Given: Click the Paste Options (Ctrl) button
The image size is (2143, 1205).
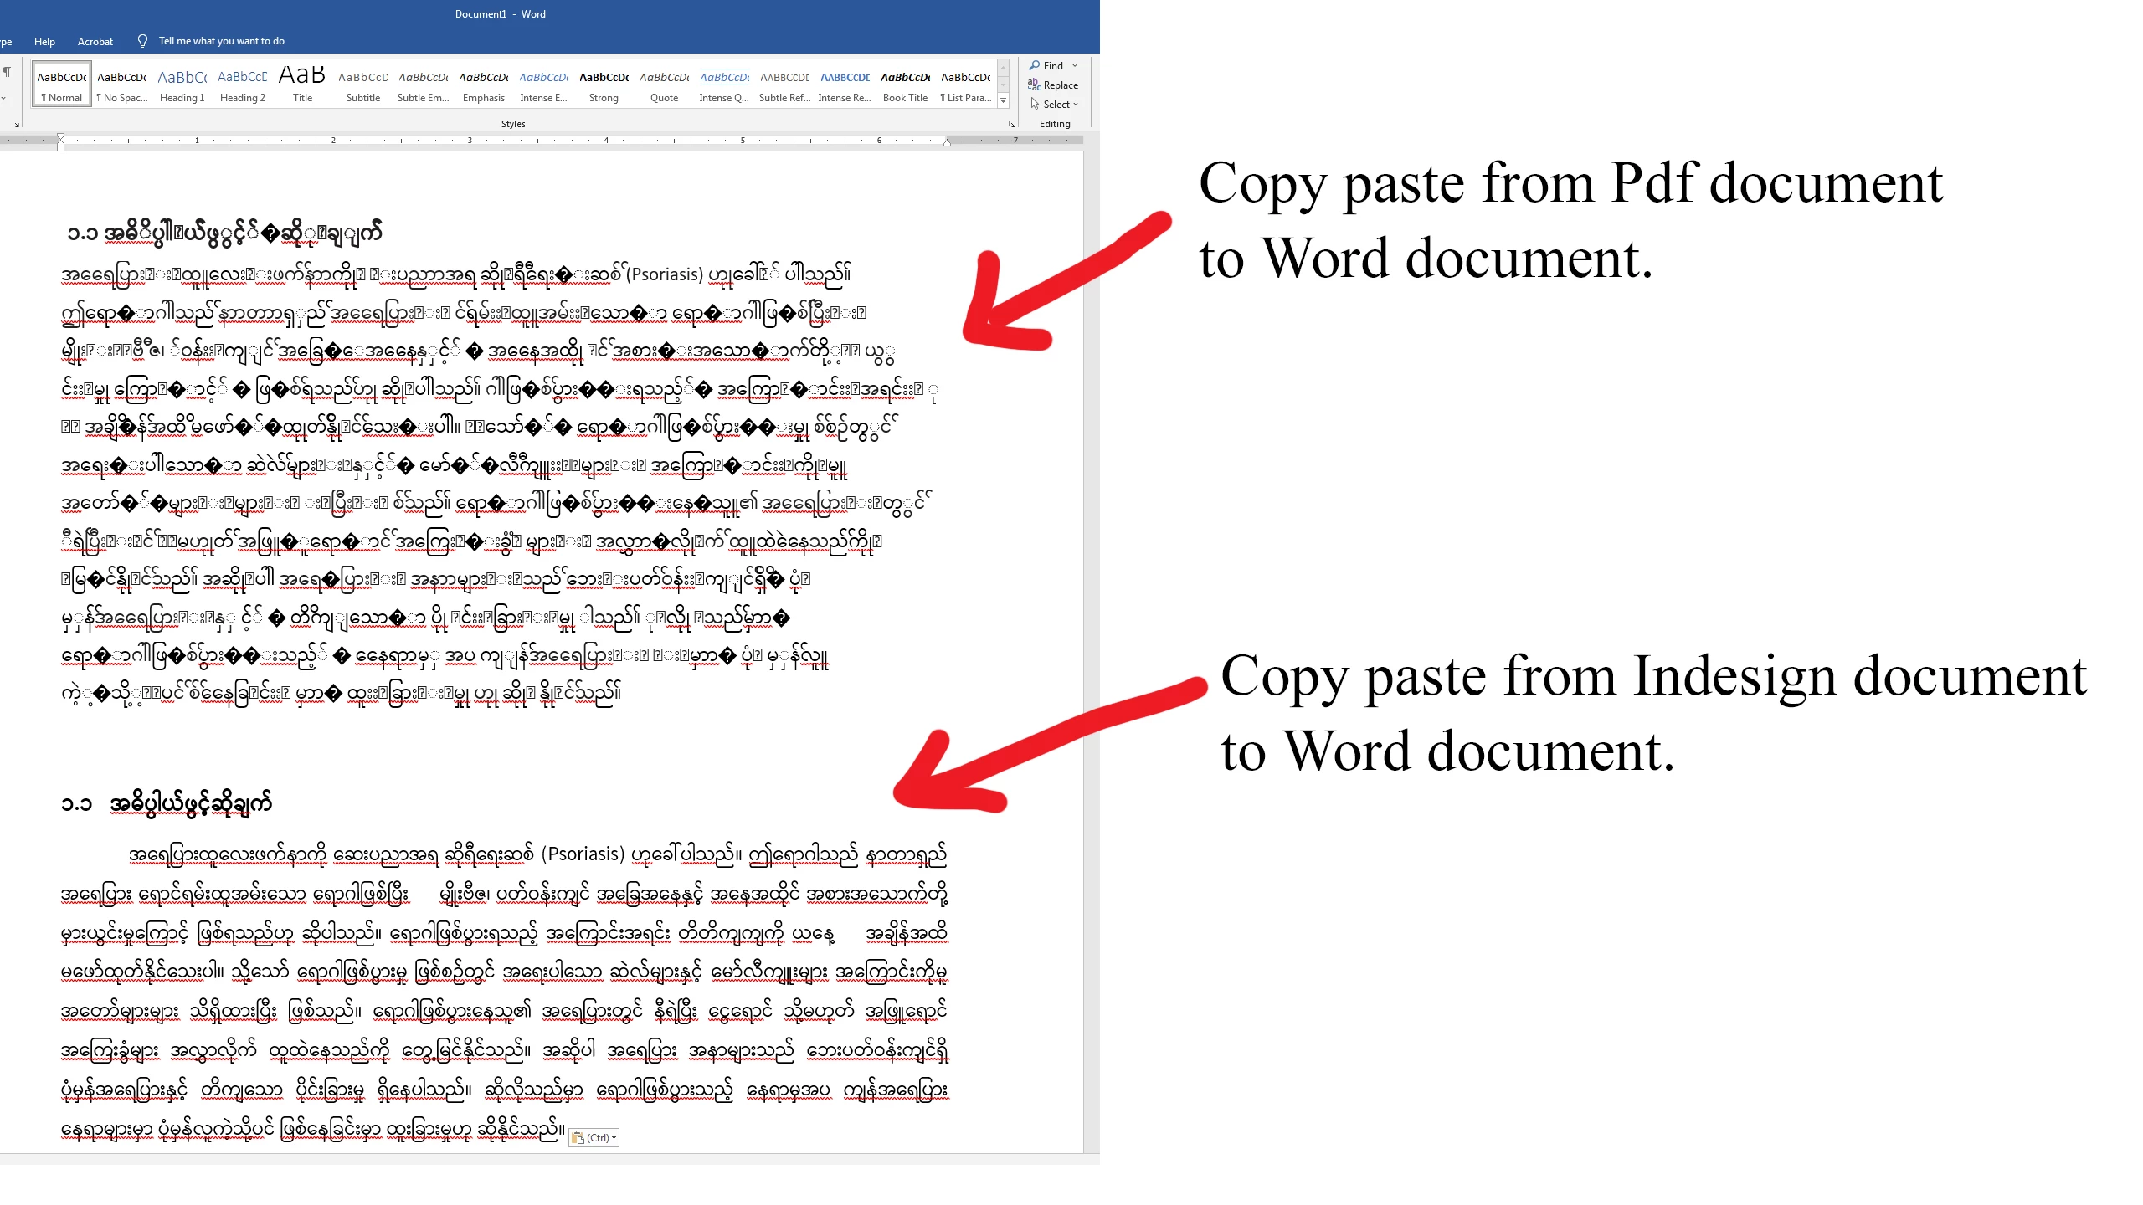Looking at the screenshot, I should click(x=594, y=1138).
